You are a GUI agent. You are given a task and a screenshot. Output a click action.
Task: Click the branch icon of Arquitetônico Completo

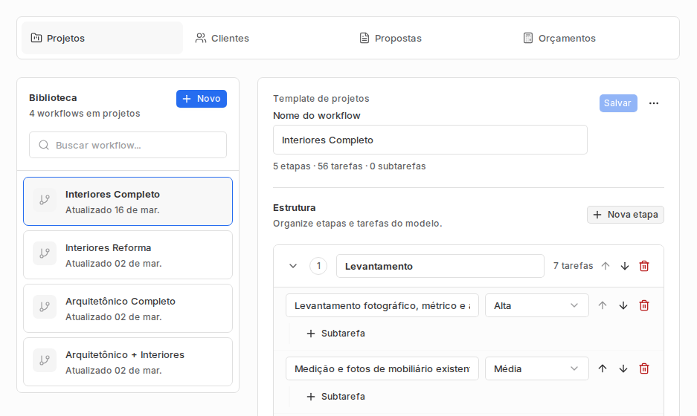point(45,307)
